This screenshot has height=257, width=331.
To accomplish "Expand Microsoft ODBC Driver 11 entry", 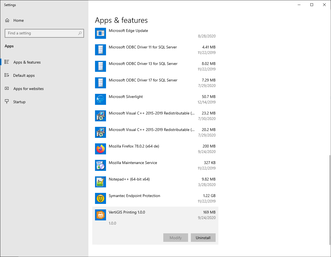I will pyautogui.click(x=155, y=50).
